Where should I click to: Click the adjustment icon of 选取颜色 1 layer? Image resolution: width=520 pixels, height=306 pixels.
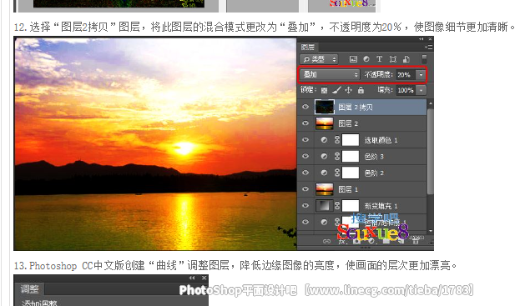(324, 140)
